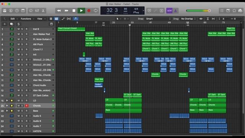Click the waveform zoom button
The width and height of the screenshot is (245, 138).
[201, 19]
